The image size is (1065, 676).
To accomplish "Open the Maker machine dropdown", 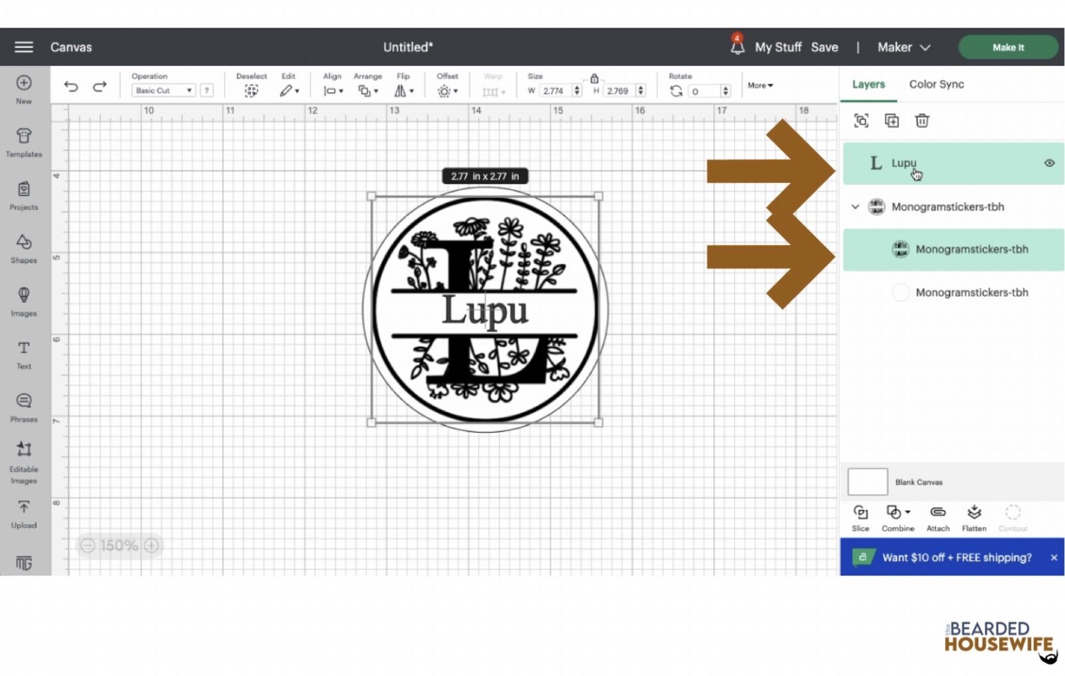I will point(903,47).
